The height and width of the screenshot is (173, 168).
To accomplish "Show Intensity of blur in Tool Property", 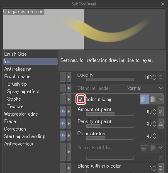I will click(63, 152).
